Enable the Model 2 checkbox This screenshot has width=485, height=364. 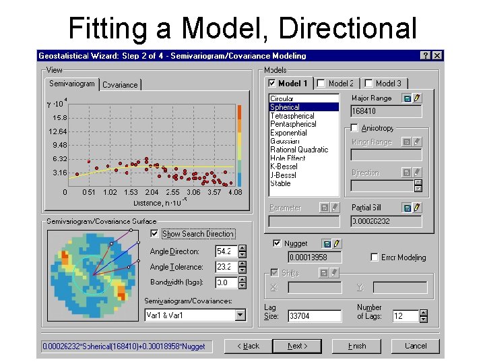coord(321,84)
